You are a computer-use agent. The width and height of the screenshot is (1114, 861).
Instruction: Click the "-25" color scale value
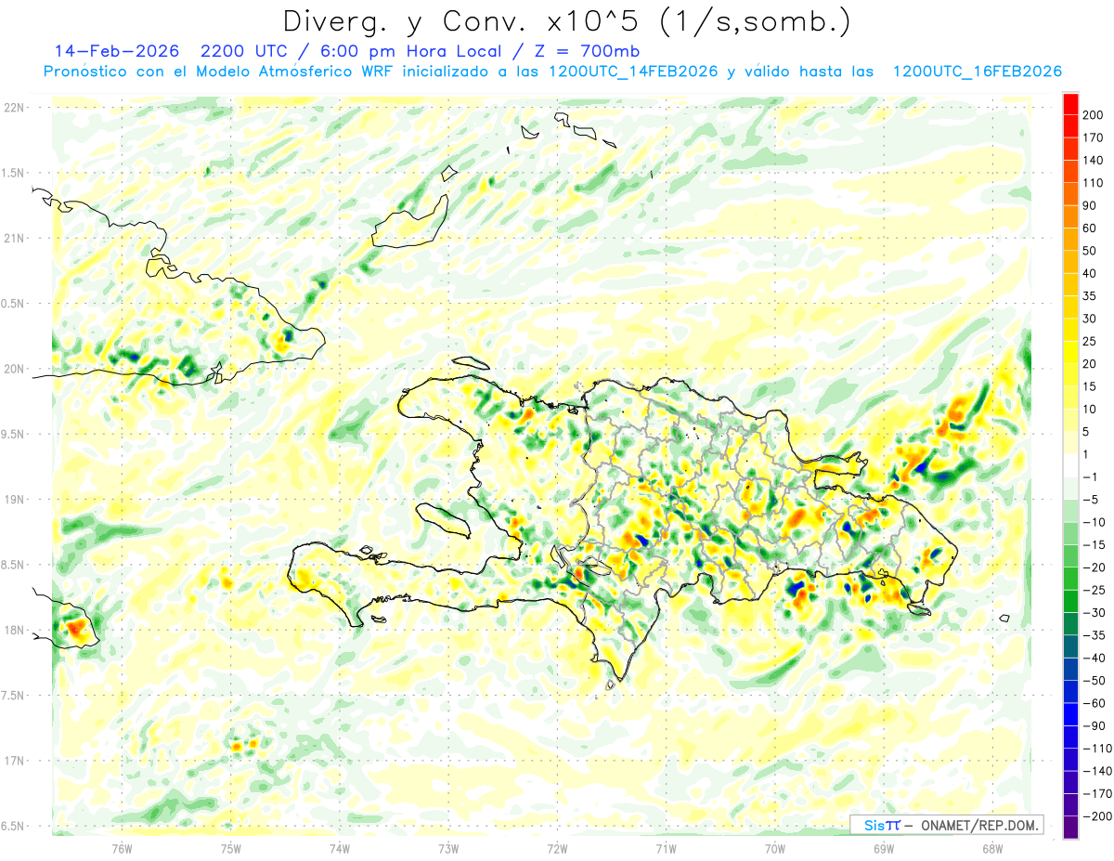coord(1094,590)
